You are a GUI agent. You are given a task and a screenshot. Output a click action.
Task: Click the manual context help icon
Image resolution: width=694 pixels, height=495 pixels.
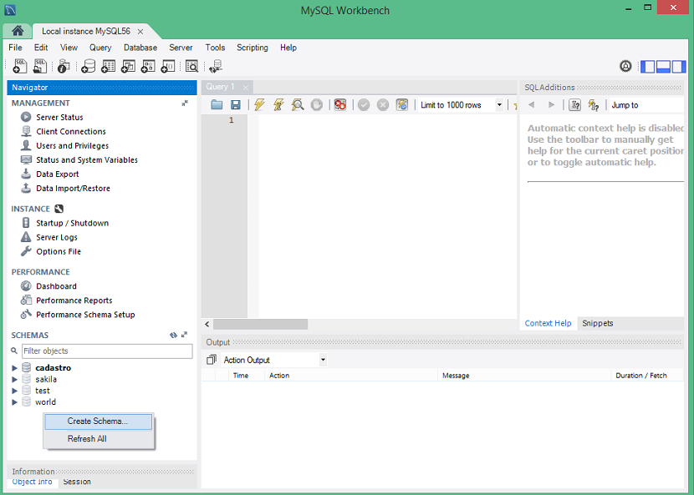tap(574, 104)
